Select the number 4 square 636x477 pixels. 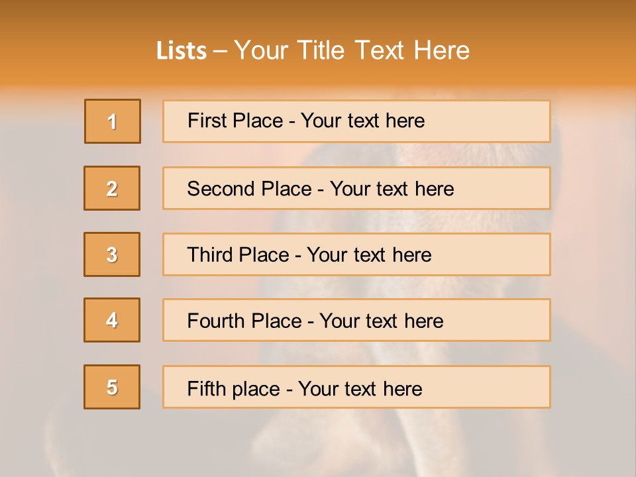(112, 320)
